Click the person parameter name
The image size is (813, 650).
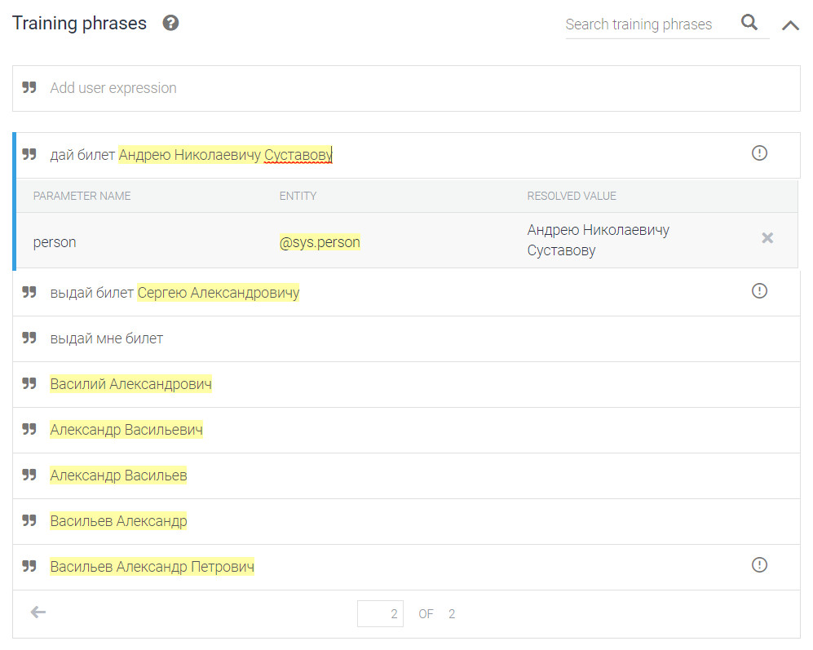pos(55,242)
